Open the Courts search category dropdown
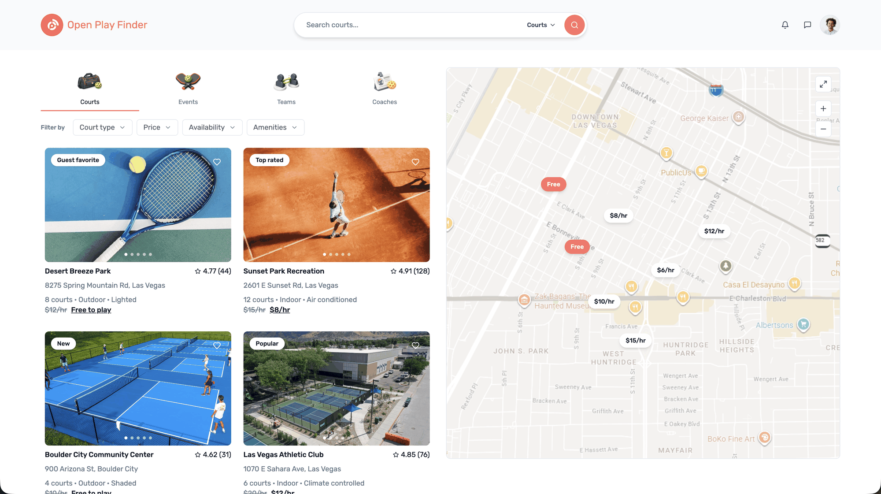The image size is (881, 494). coord(541,25)
